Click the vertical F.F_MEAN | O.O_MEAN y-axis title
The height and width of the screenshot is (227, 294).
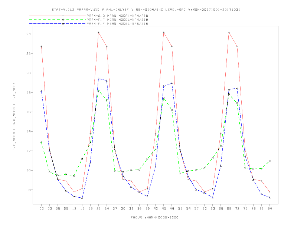pos(14,116)
